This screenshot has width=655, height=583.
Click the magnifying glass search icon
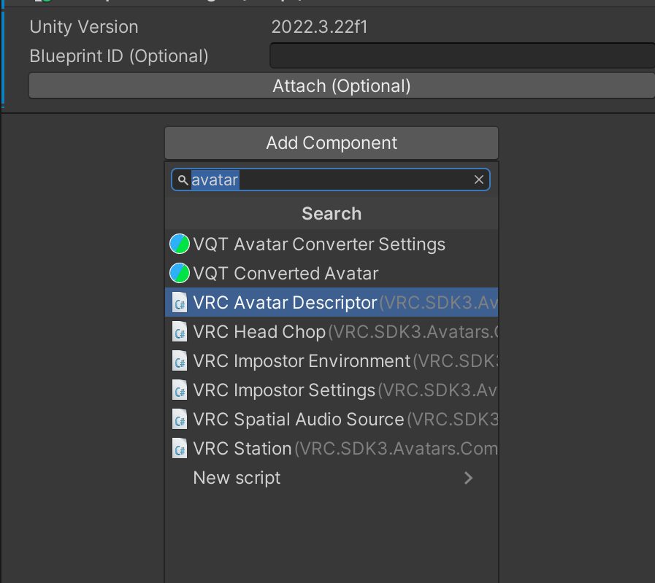click(x=183, y=179)
